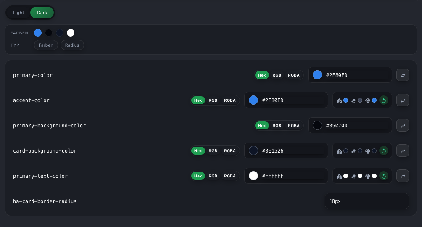
Task: Select RGBA format for accent-color
Action: tap(230, 100)
